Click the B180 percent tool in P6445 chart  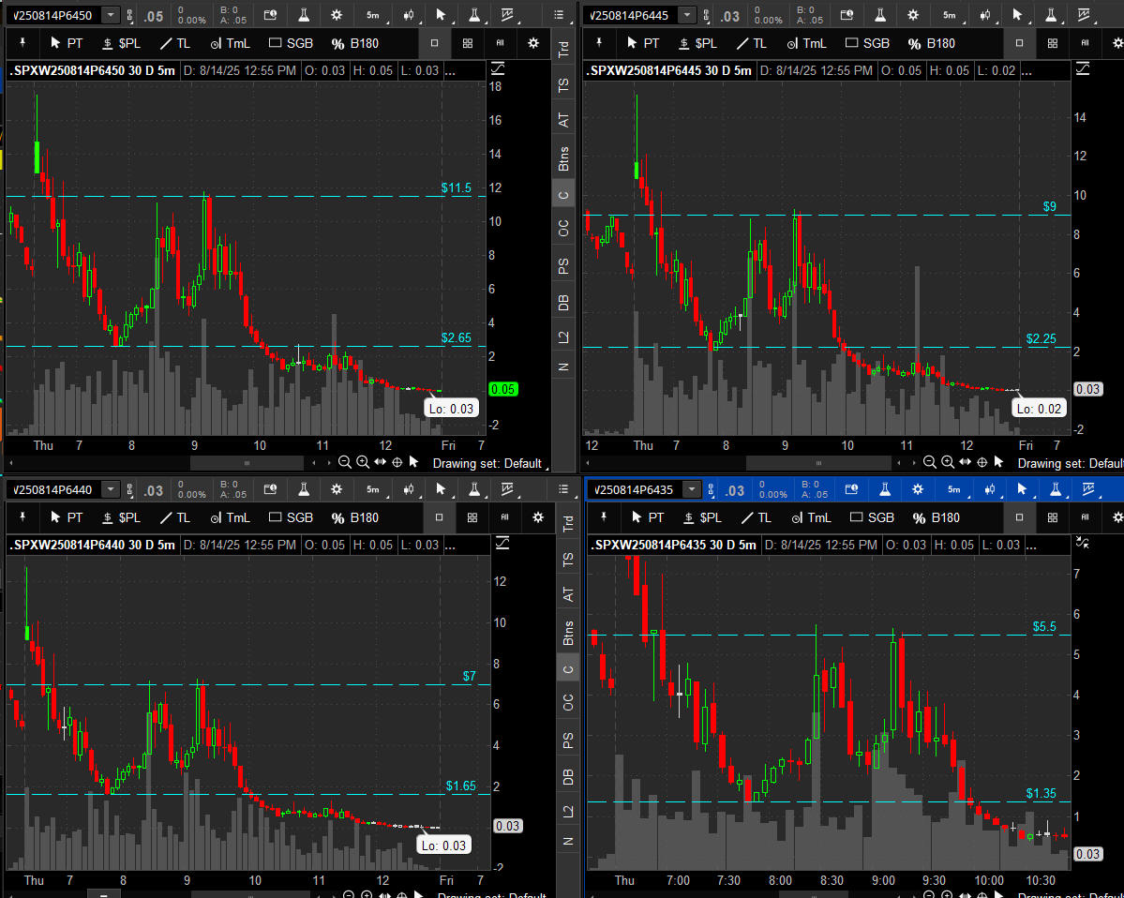930,43
